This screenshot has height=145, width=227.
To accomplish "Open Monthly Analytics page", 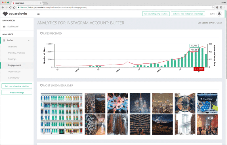I will click(x=16, y=53).
